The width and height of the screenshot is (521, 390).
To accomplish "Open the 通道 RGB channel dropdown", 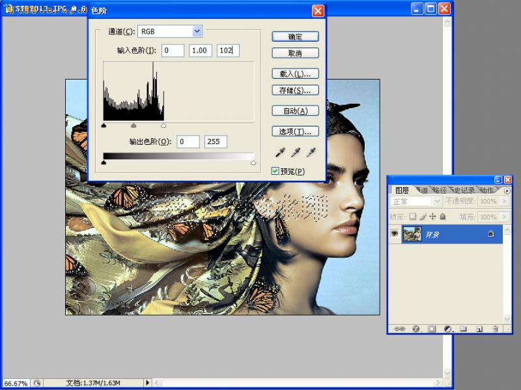I will click(197, 31).
